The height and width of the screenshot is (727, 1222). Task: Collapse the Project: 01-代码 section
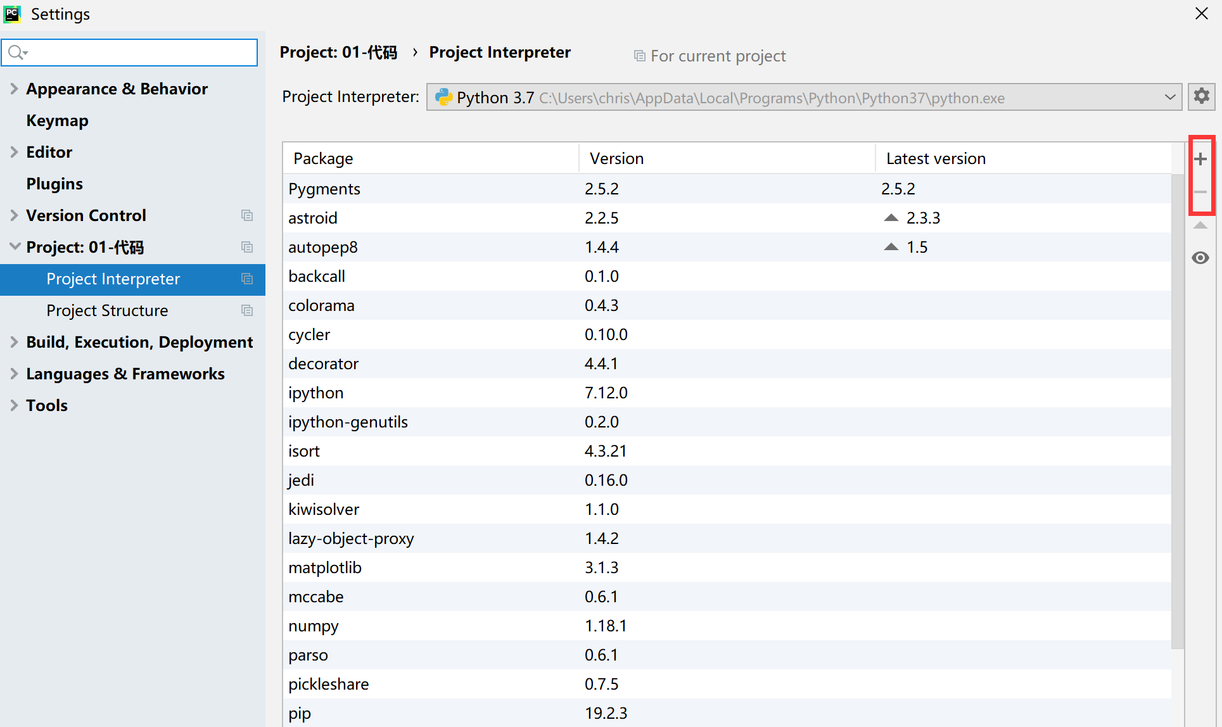click(15, 247)
